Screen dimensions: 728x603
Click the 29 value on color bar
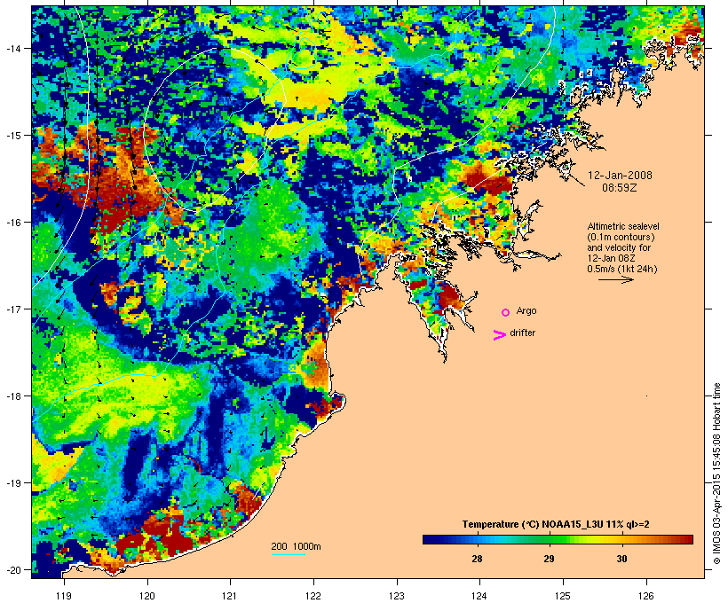coord(549,559)
